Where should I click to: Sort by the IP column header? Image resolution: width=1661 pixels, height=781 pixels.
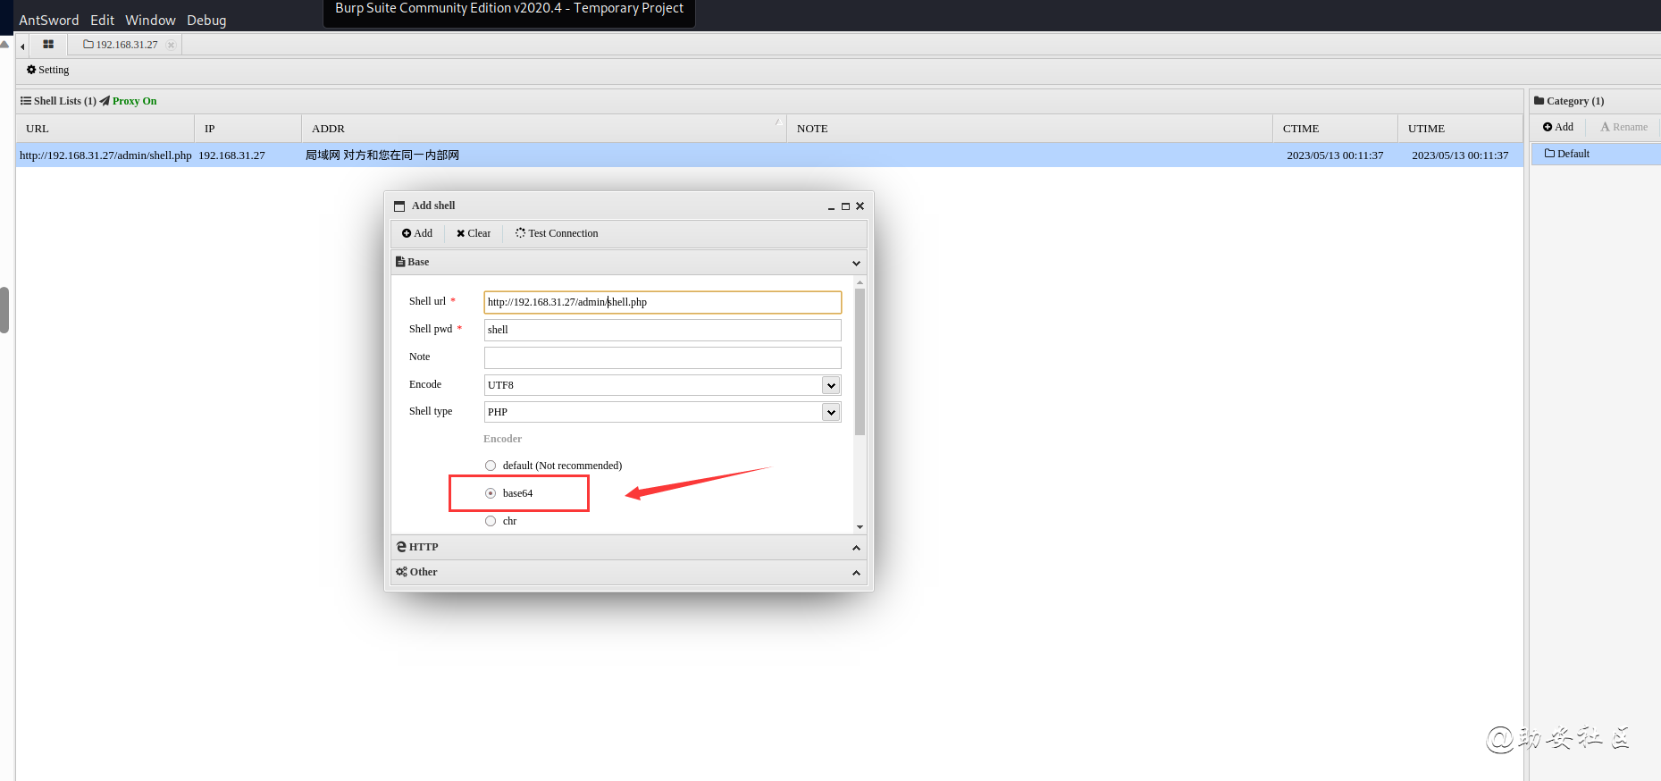point(248,129)
